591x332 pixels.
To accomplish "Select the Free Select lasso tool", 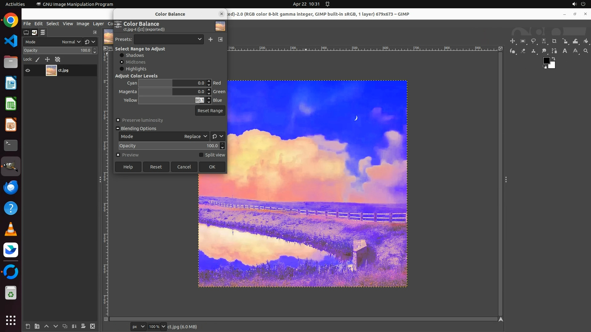I will click(x=533, y=41).
